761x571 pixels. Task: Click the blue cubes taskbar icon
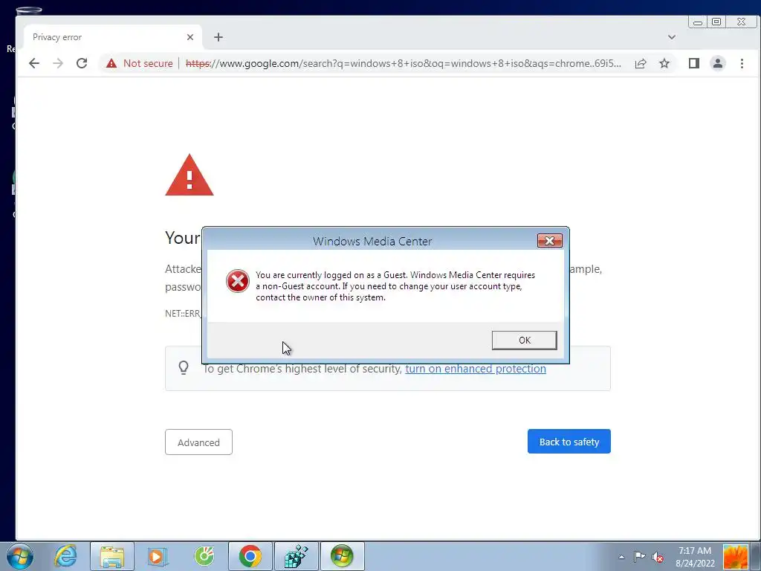point(297,556)
